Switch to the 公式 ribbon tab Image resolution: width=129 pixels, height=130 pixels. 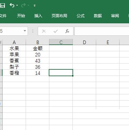[81, 16]
